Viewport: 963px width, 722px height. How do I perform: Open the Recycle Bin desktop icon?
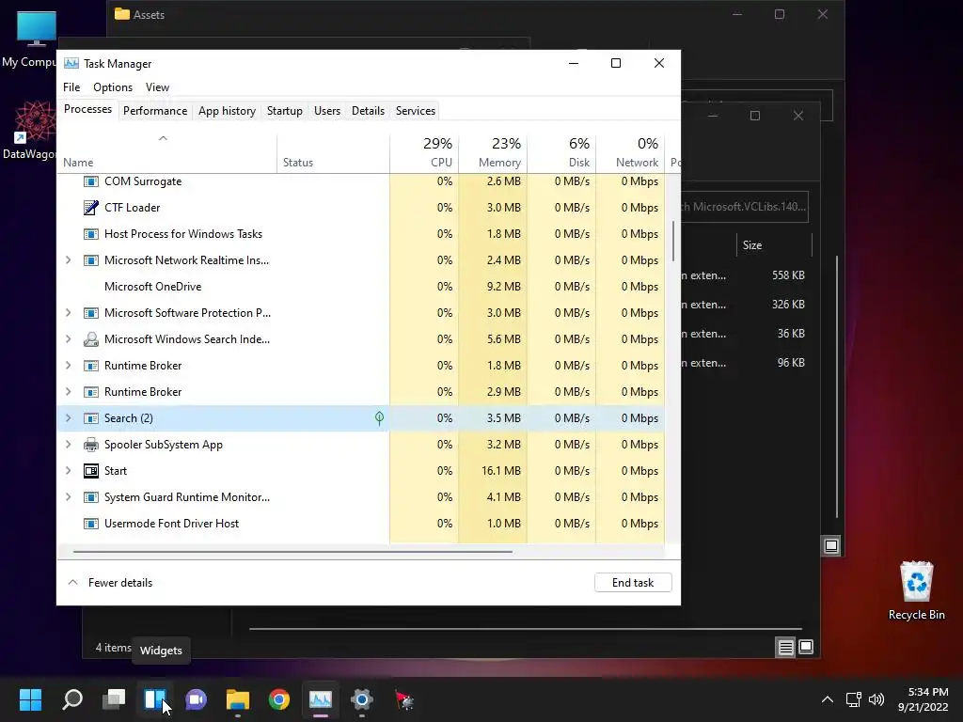click(916, 590)
